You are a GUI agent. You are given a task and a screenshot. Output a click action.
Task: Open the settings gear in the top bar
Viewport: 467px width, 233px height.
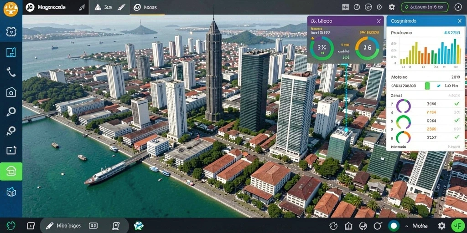point(392,7)
